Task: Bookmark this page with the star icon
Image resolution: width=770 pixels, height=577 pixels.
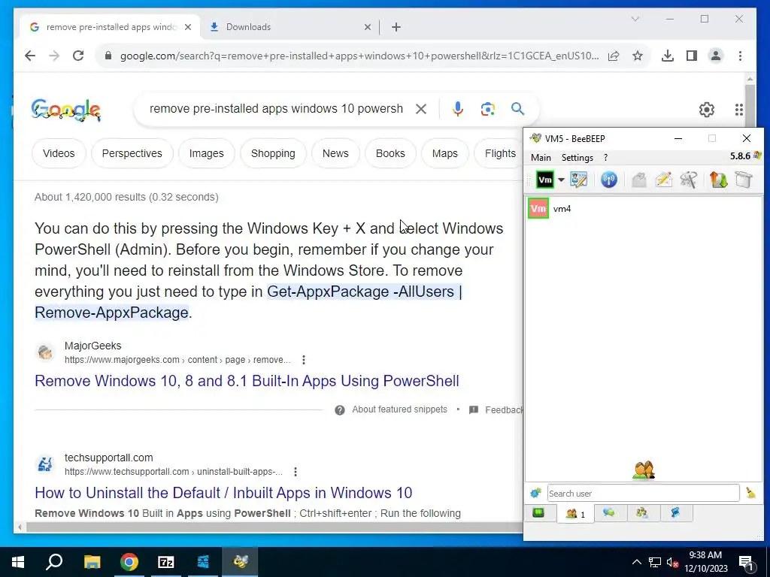Action: [638, 56]
